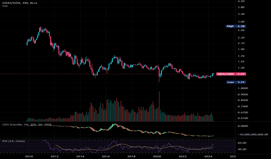Image resolution: width=271 pixels, height=159 pixels.
Task: Click the 1.40 price axis value
Action: pos(241,68)
